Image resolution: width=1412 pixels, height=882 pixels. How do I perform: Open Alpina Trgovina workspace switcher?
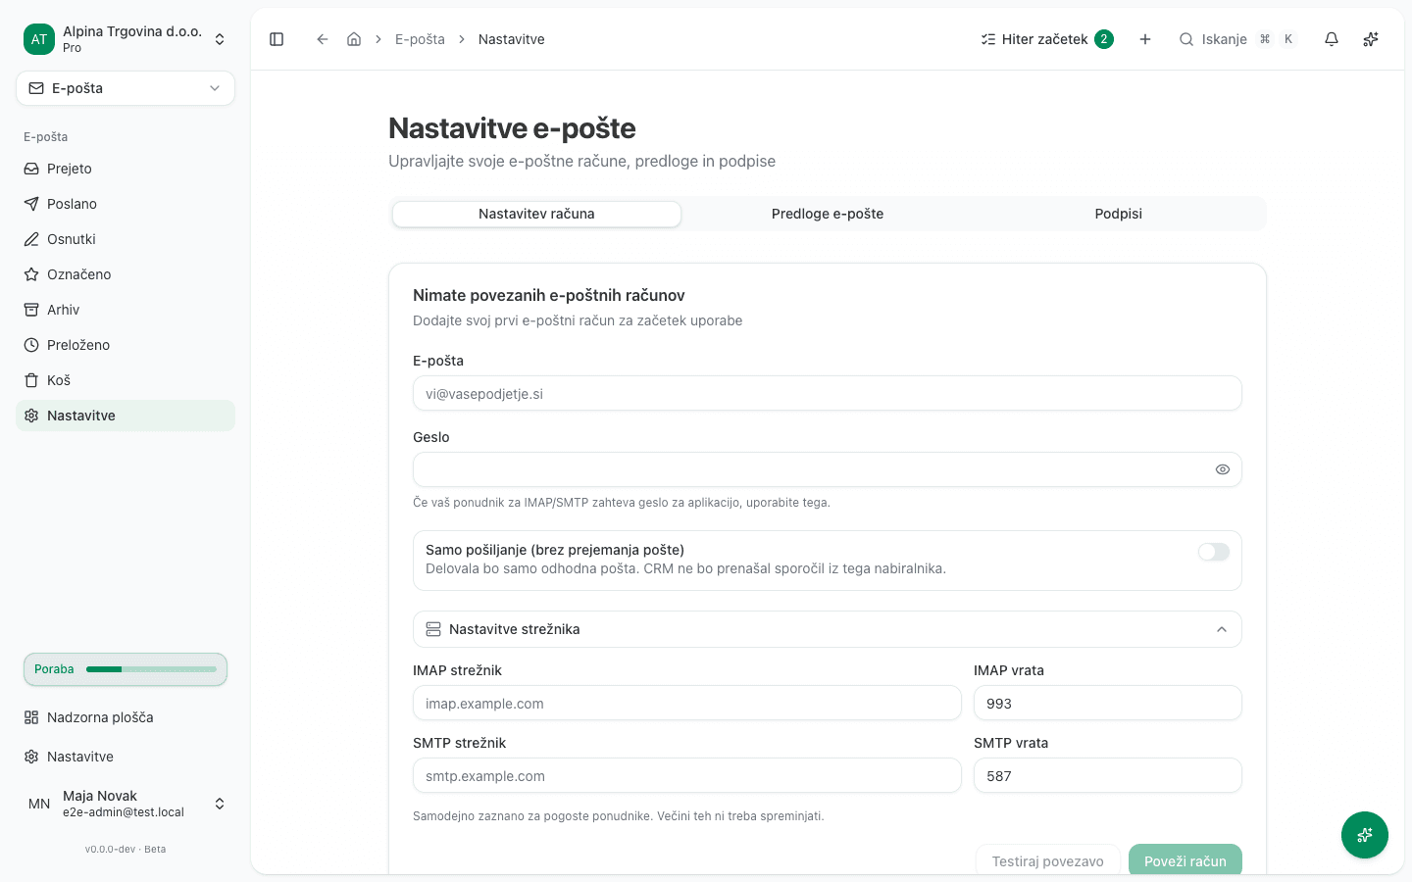(126, 39)
